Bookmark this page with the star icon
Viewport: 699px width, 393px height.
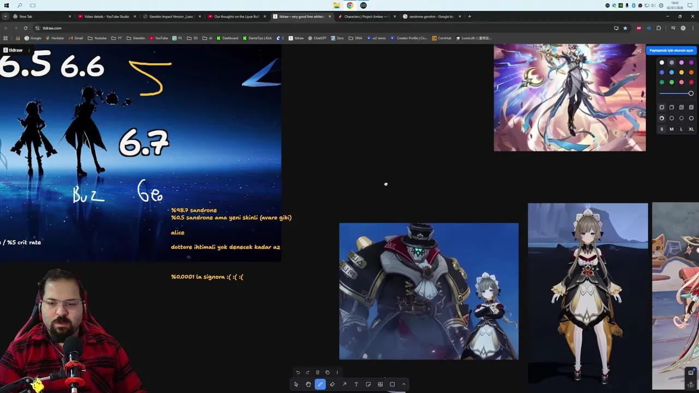point(625,28)
